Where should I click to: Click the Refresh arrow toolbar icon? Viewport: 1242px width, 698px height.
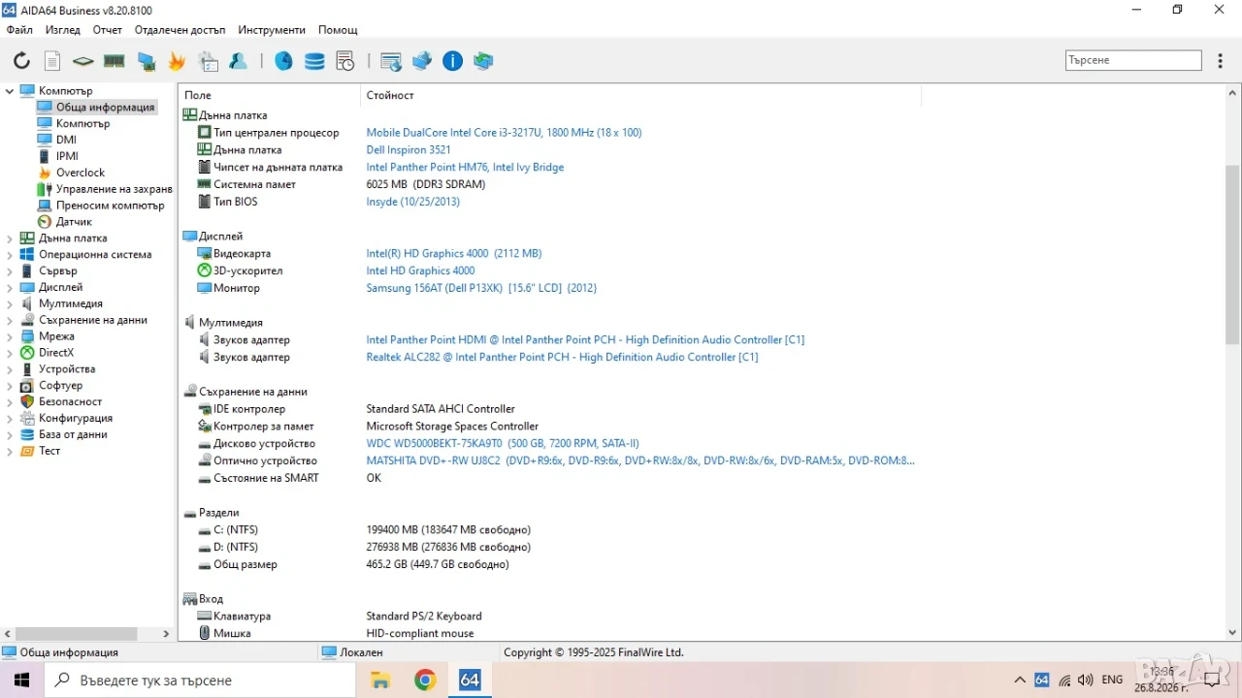21,61
